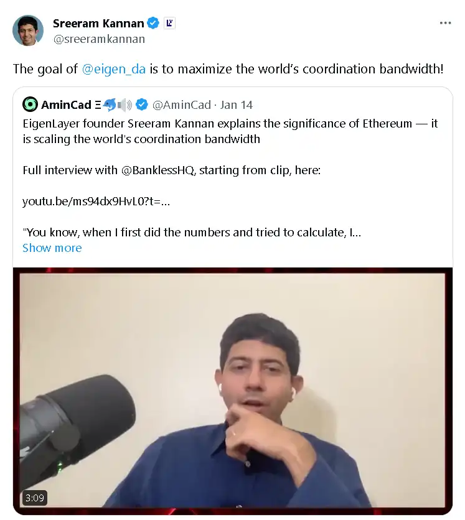This screenshot has height=520, width=465.
Task: Play the interview video thumbnail
Action: [x=233, y=391]
